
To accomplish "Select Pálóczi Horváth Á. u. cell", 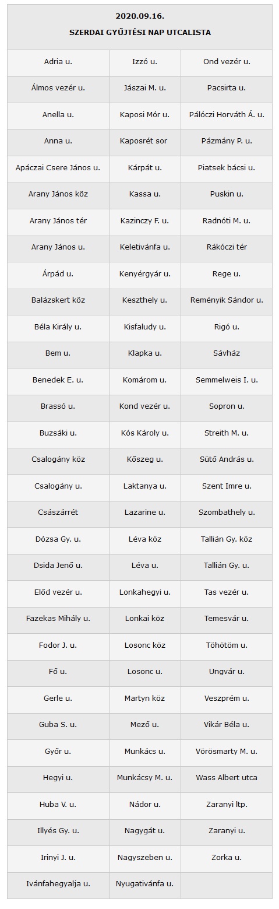I will [x=227, y=114].
